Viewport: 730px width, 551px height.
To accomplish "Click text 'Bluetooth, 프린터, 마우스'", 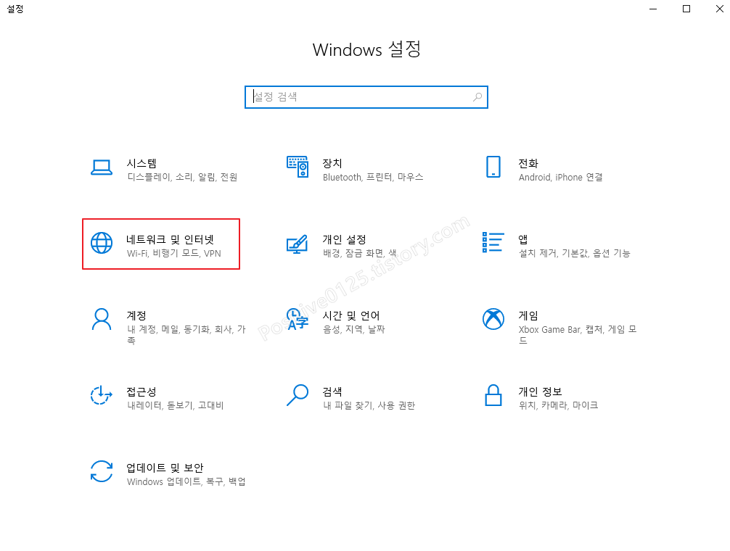I will pyautogui.click(x=373, y=177).
